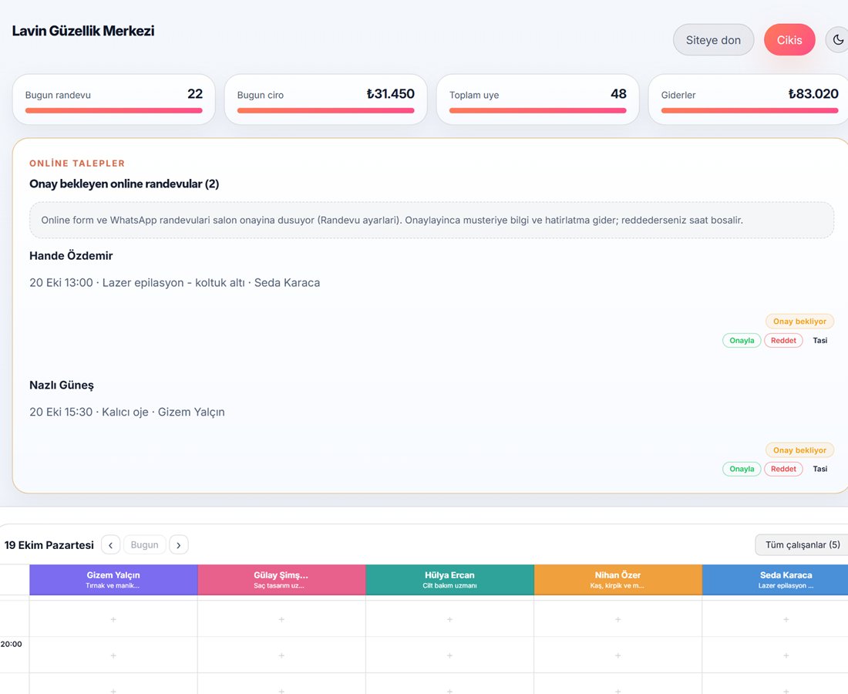This screenshot has width=848, height=694.
Task: Add a 20:00 slot for Nihan Özer
Action: point(617,655)
